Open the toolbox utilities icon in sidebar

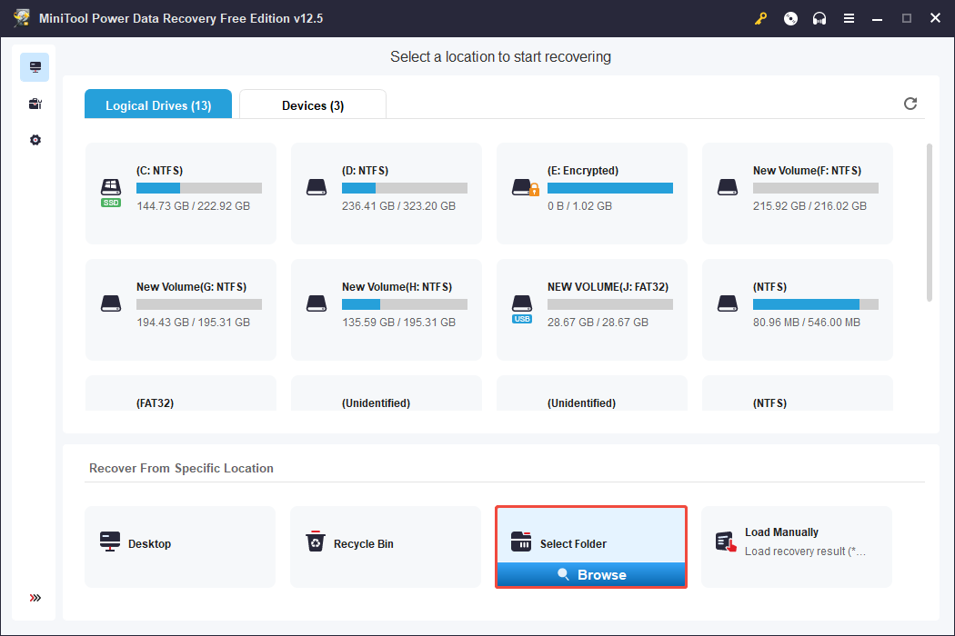35,104
